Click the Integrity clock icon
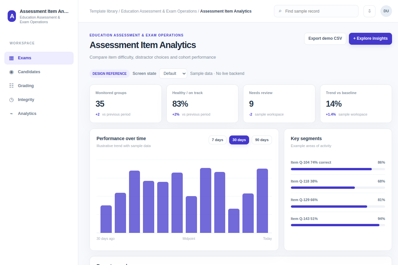Viewport: 398px width, 265px height. 12,100
